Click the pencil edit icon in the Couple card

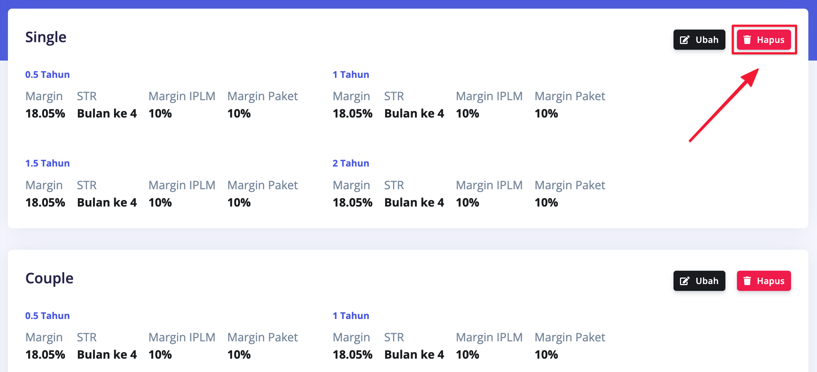click(685, 281)
